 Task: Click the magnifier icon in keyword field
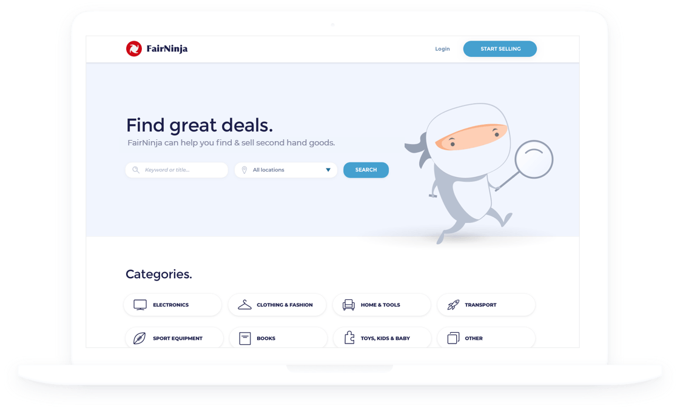(x=136, y=170)
